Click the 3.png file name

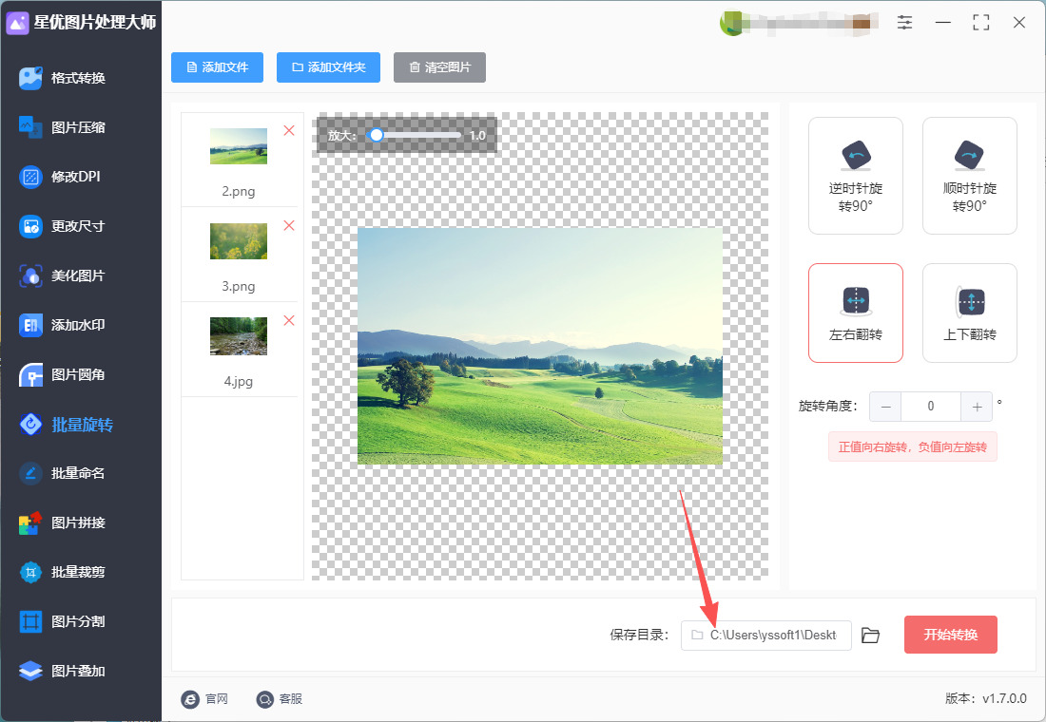(x=238, y=287)
